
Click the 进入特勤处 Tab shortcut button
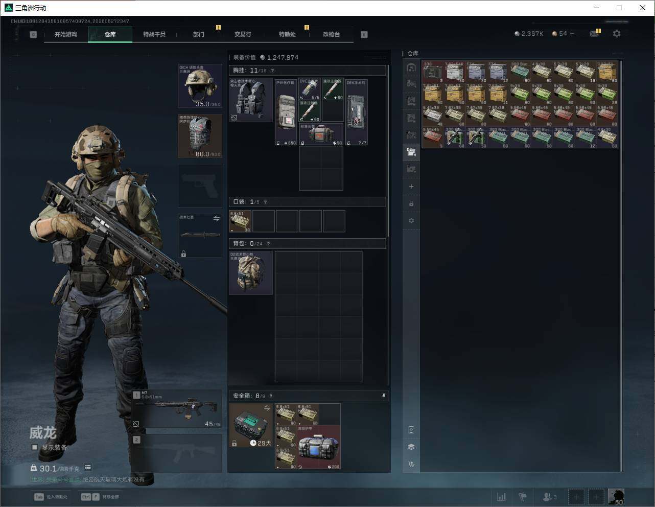[x=51, y=497]
